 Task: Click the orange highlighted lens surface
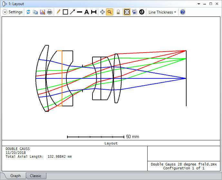[62, 78]
